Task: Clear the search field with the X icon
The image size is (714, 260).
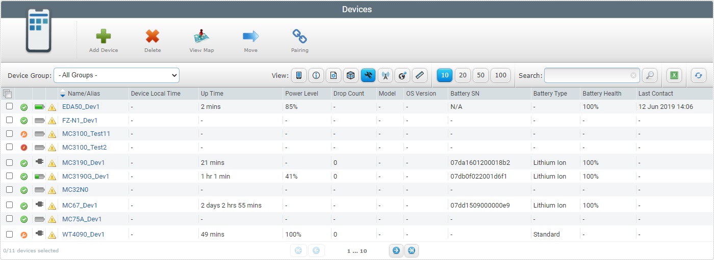Action: coord(633,75)
